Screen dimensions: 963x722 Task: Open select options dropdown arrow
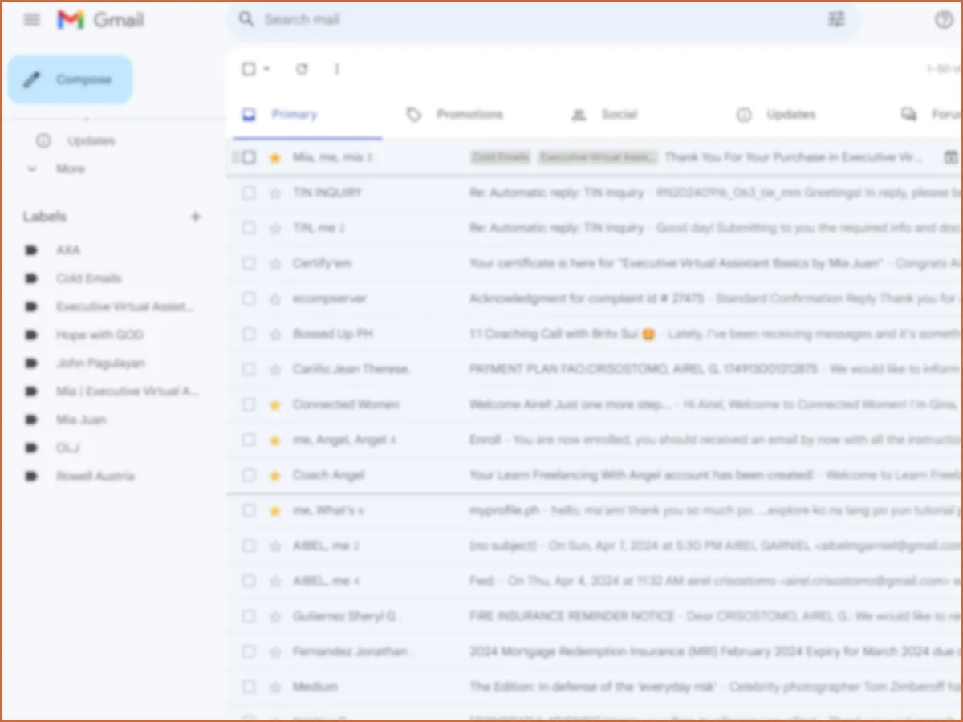point(266,69)
